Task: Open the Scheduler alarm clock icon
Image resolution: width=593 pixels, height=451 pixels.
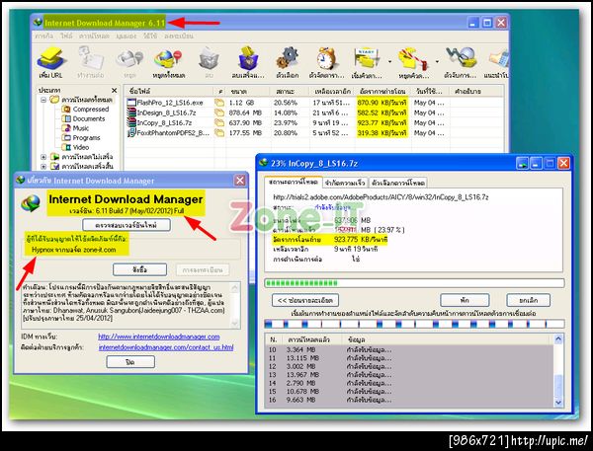Action: point(326,58)
